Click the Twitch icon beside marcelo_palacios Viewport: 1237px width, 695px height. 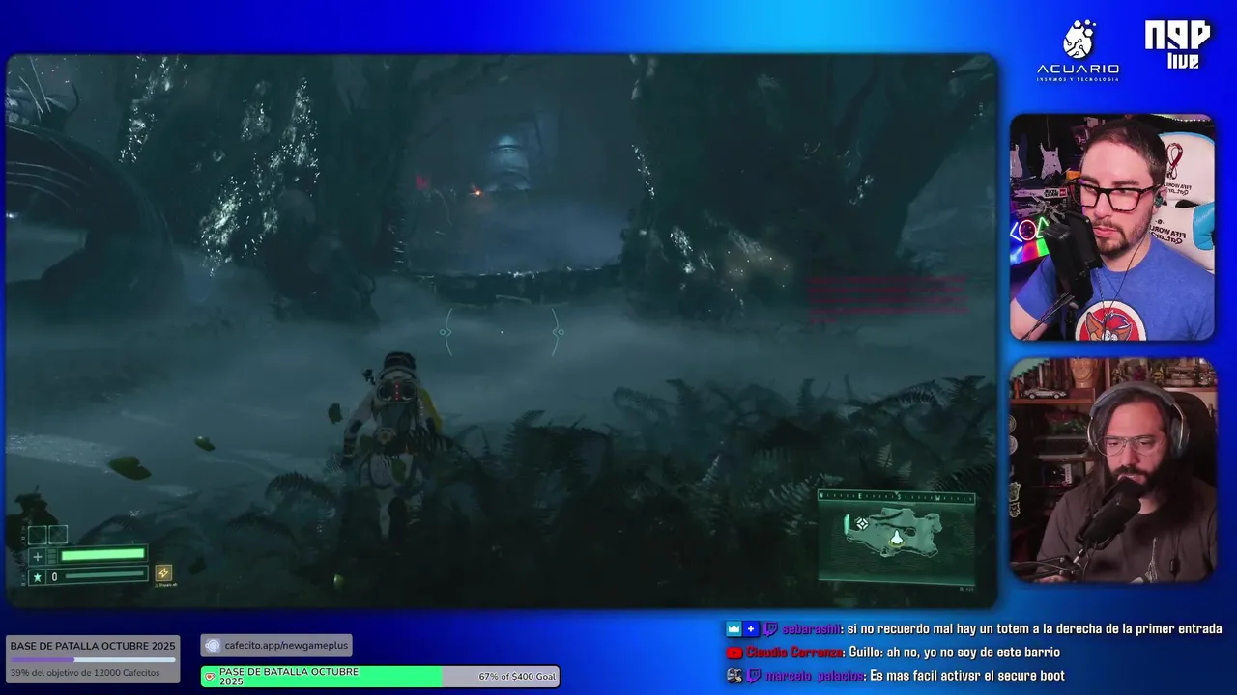tap(753, 676)
